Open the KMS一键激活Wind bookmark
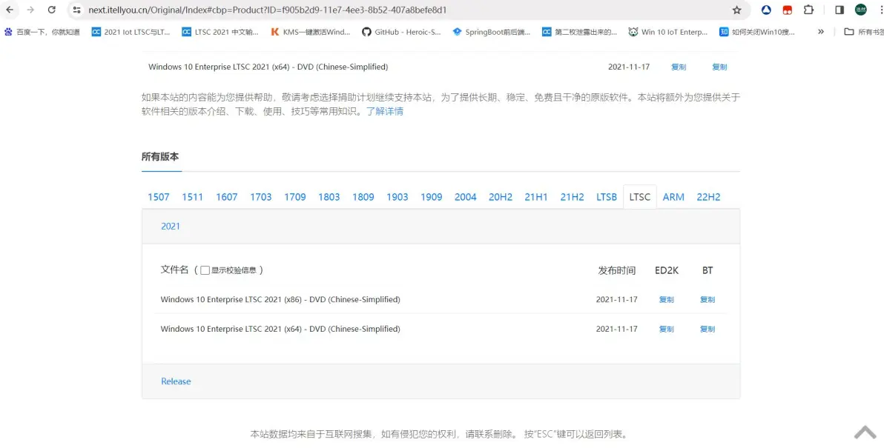884x448 pixels. tap(311, 32)
